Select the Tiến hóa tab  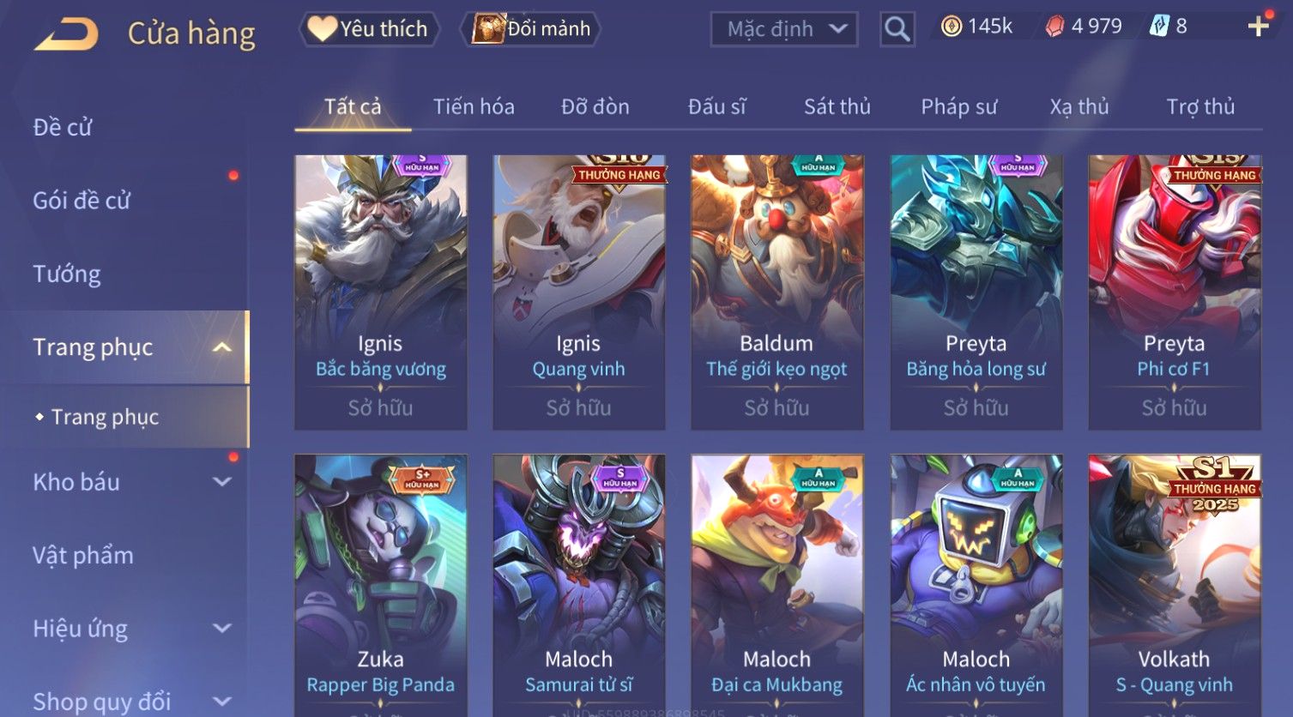click(x=474, y=106)
